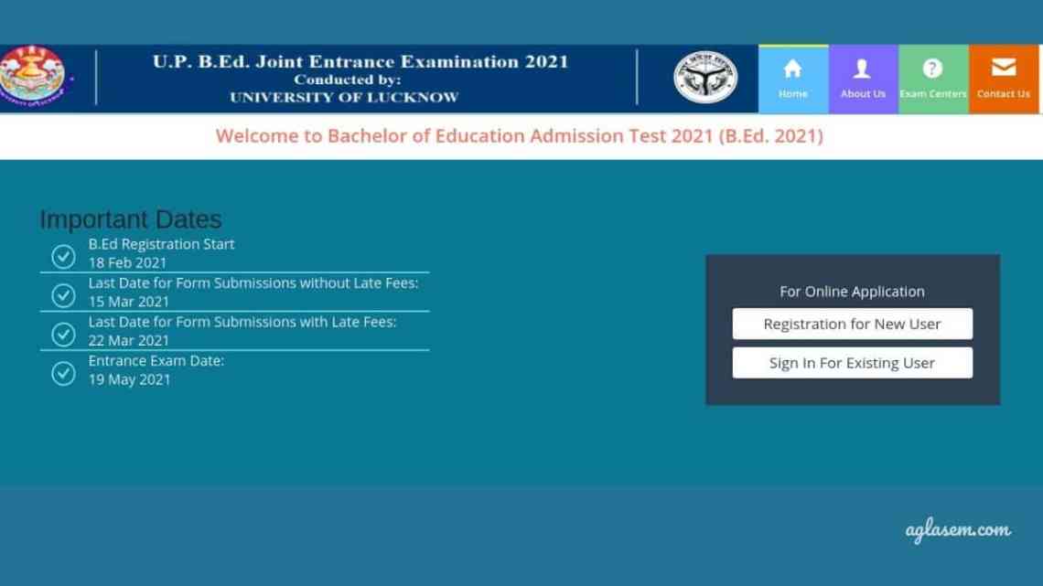This screenshot has height=586, width=1043.
Task: Open Exam Centers via question mark icon
Action: point(933,66)
